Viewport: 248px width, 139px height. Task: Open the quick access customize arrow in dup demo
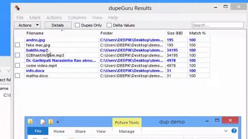click(x=58, y=122)
